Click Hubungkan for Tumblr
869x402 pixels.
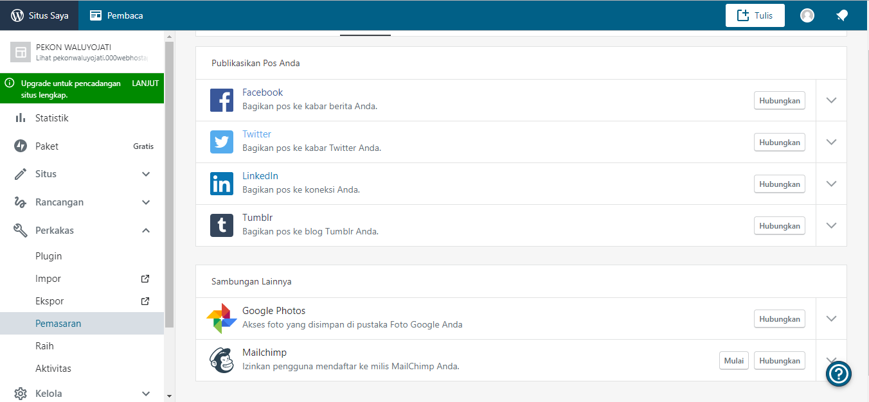coord(780,226)
